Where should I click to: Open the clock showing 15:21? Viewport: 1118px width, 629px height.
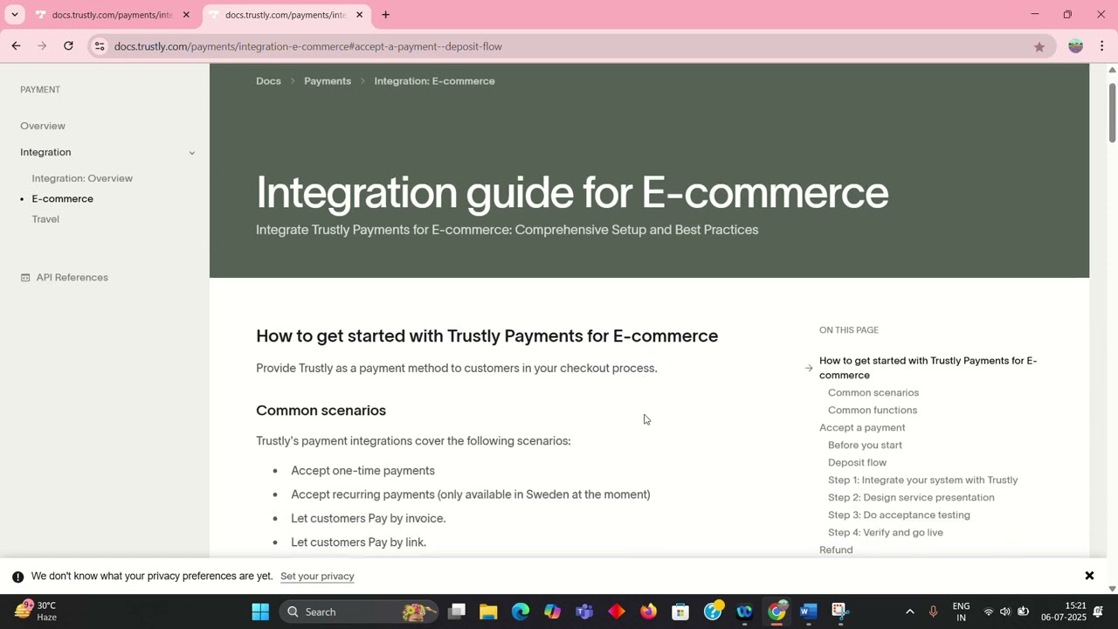pos(1064,612)
